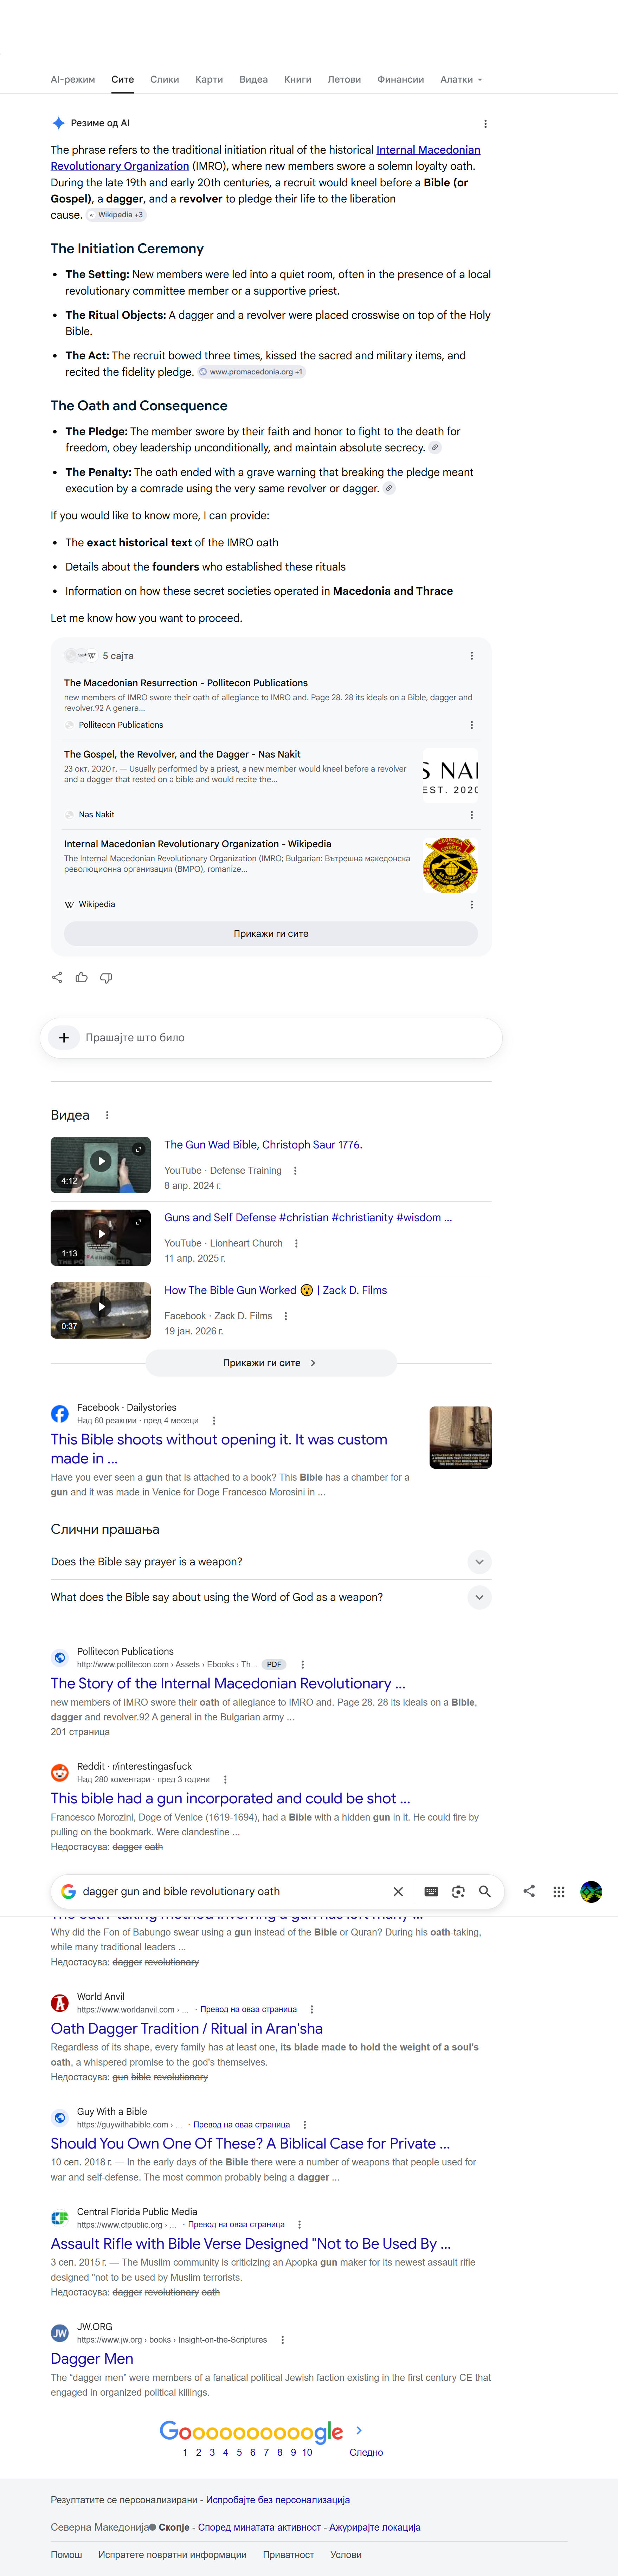The image size is (618, 2576).
Task: Show all videos with the "Прикажи ги сите" arrow button
Action: (271, 1363)
